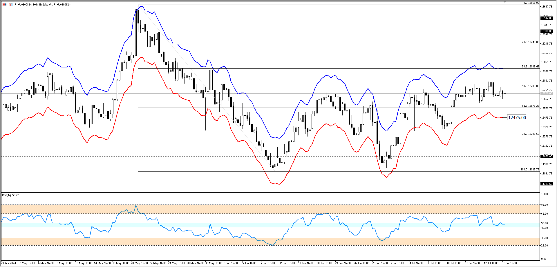The width and height of the screenshot is (557, 267).
Task: Click the 10 Jul 16:00 time axis label
Action: (x=454, y=263)
